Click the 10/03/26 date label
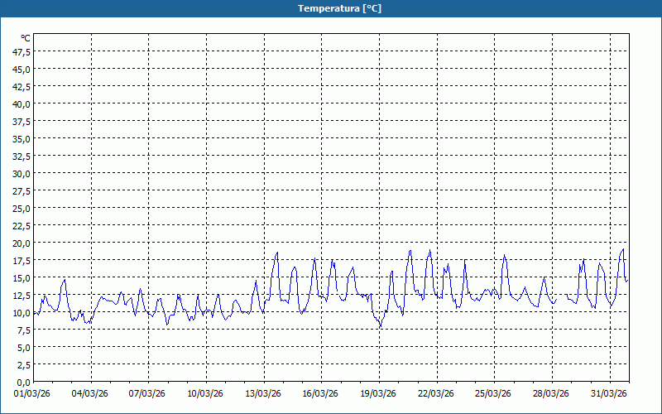 (205, 394)
